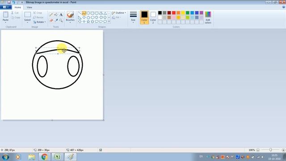Screen dimensions: 286x161
Task: Open the Rotate dropdown
Action: tap(39, 22)
